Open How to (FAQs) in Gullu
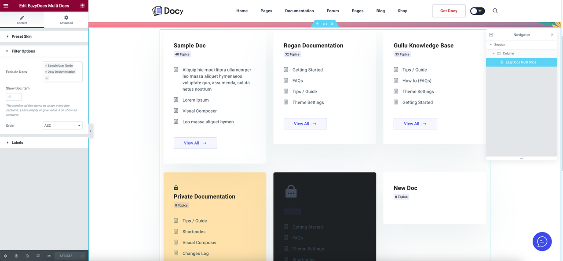Viewport: 563px width, 261px height. pyautogui.click(x=417, y=81)
